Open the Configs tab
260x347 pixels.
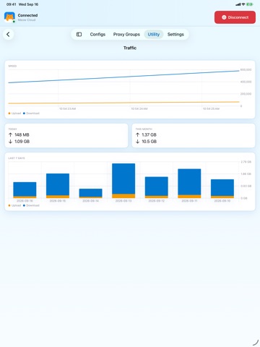tap(97, 34)
